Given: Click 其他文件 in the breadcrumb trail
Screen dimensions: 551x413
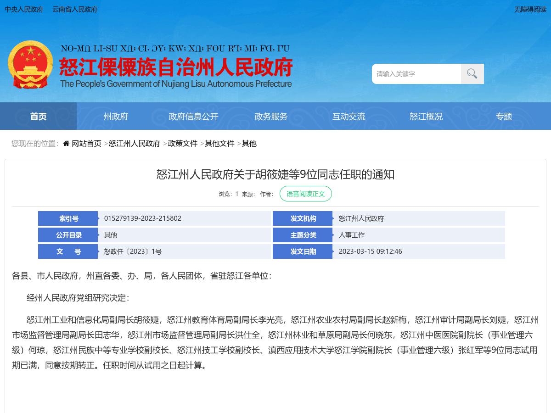Looking at the screenshot, I should coord(219,143).
